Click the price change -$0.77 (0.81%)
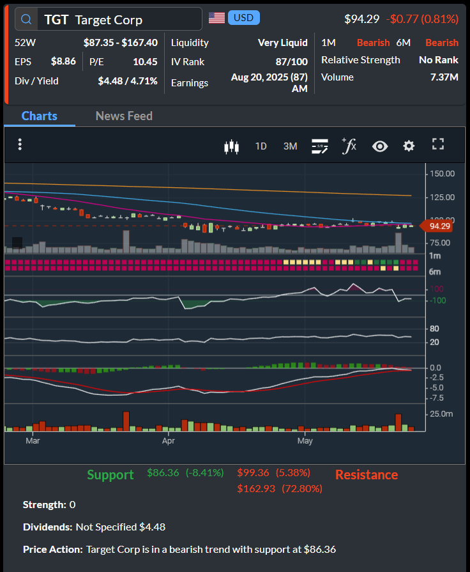This screenshot has width=470, height=572. [x=423, y=19]
